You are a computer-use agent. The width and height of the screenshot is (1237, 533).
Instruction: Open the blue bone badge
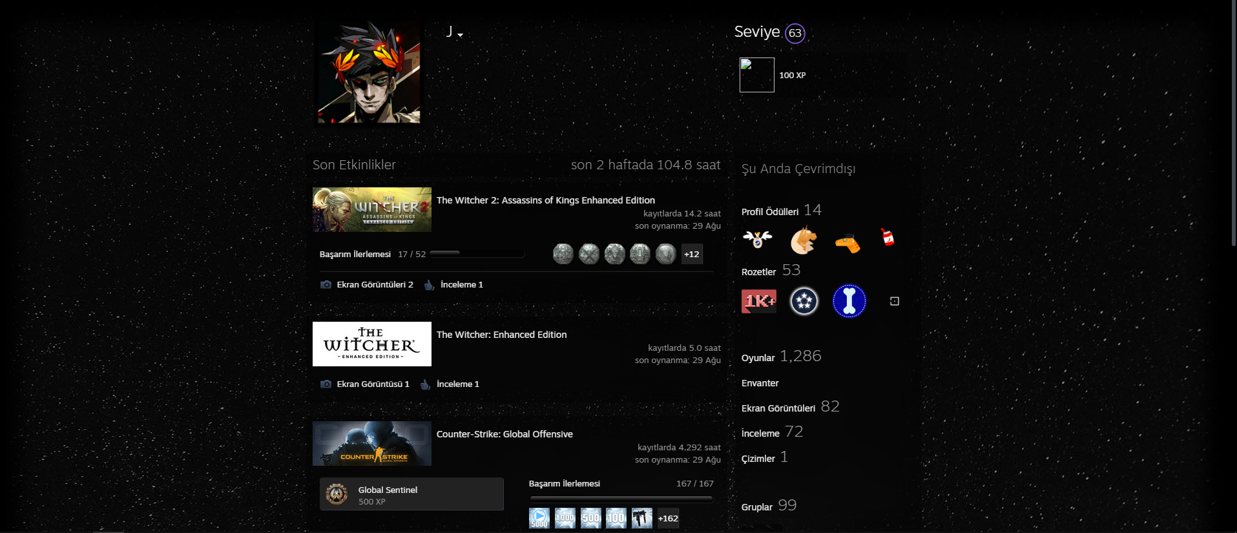[849, 301]
